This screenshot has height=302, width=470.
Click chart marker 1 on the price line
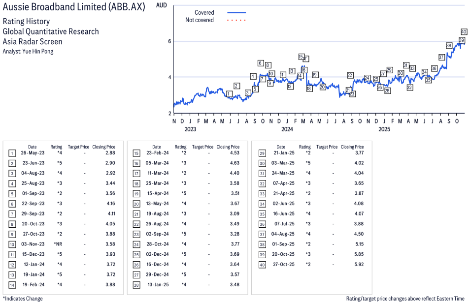tap(229, 93)
